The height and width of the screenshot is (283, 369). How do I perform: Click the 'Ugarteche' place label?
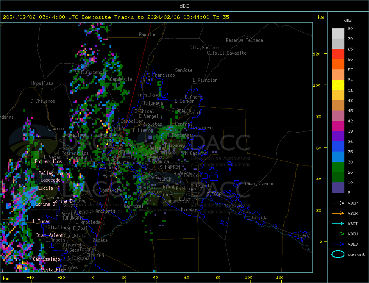tap(111, 190)
